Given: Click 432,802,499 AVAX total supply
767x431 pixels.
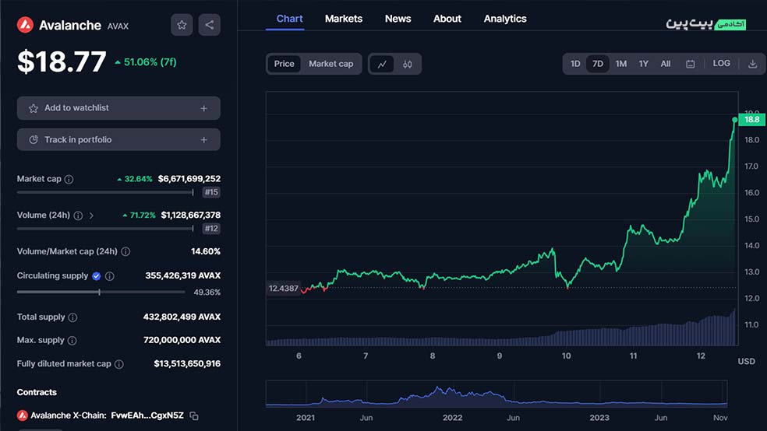Looking at the screenshot, I should [x=182, y=317].
